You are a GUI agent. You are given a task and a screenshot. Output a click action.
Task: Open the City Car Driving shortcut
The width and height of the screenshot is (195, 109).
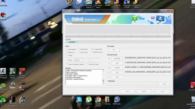point(3,101)
